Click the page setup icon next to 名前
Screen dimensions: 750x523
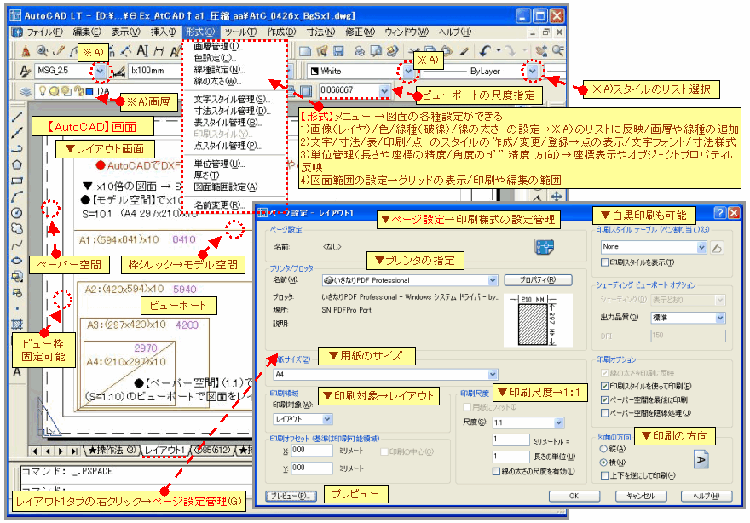click(544, 247)
